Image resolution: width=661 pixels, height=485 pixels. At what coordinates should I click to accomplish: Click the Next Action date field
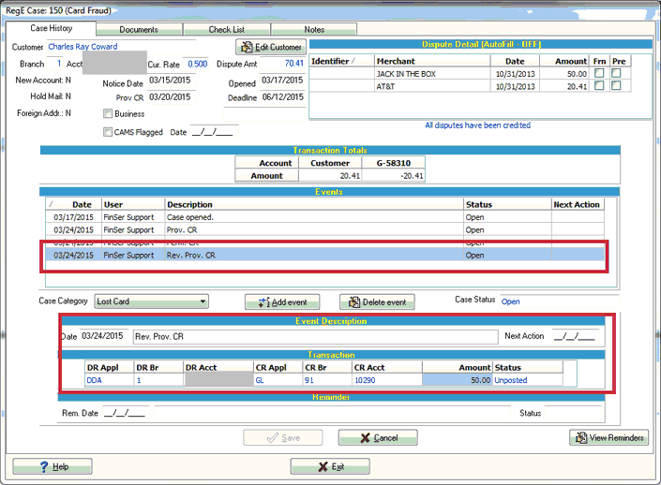click(x=575, y=336)
